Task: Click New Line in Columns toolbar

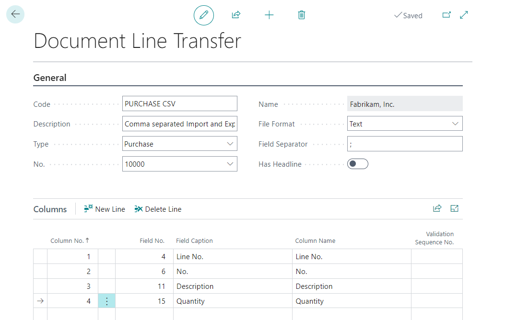Action: [105, 209]
